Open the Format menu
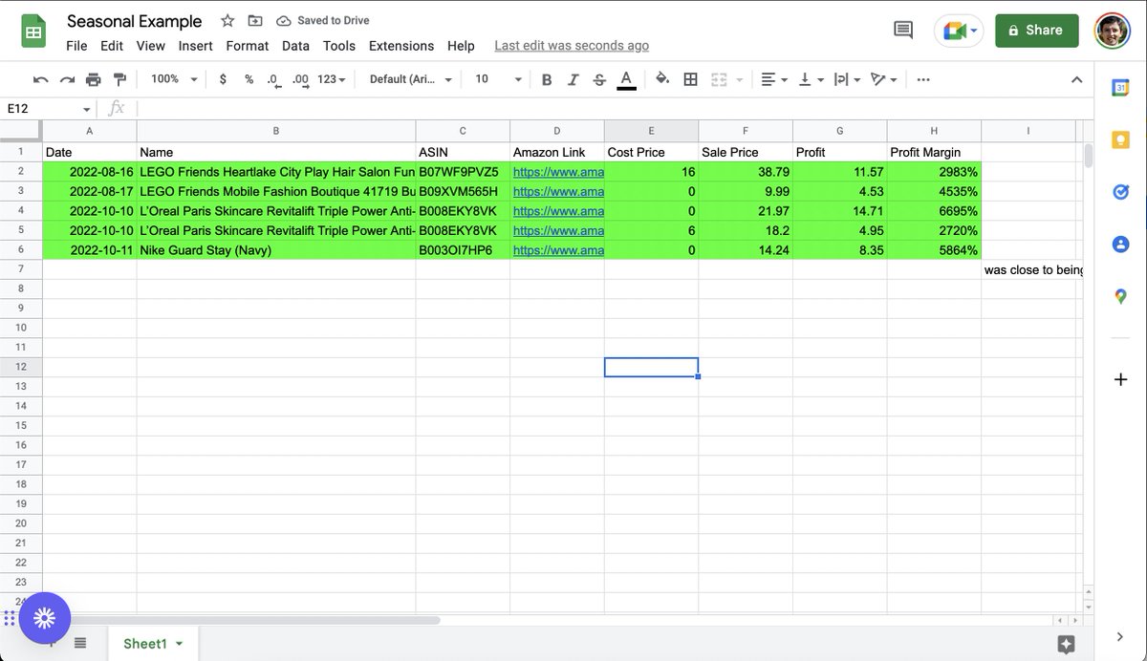This screenshot has width=1147, height=661. pyautogui.click(x=248, y=46)
